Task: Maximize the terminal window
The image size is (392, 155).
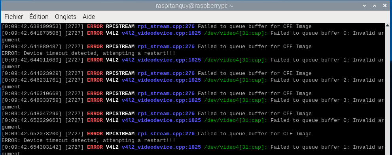Action: 375,6
